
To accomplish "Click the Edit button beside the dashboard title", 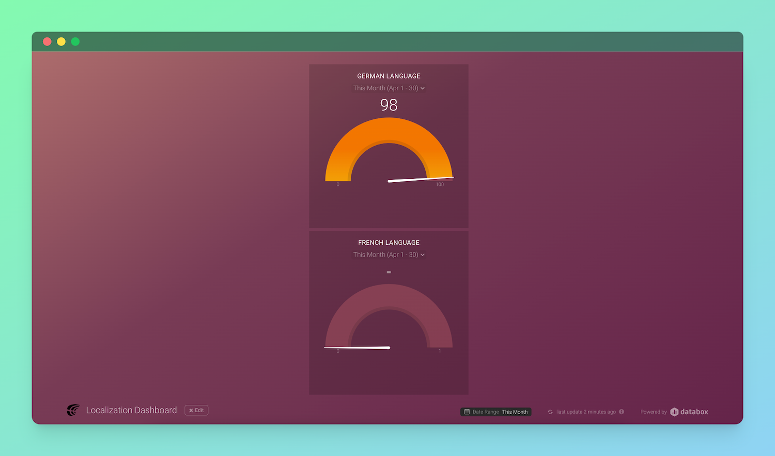I will [x=196, y=410].
